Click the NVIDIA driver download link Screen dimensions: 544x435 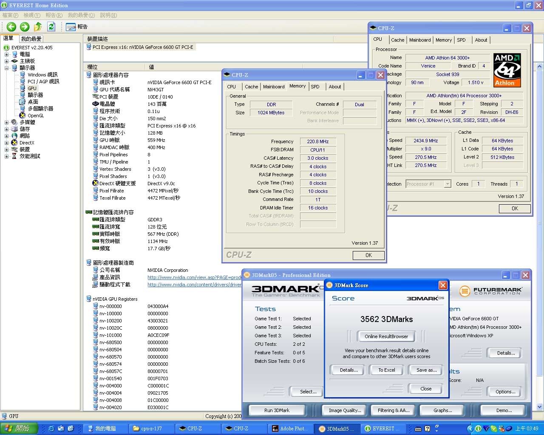point(194,285)
